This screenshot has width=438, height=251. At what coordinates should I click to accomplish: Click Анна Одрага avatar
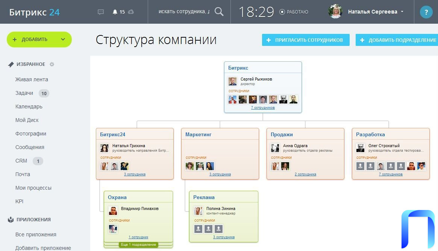point(275,148)
